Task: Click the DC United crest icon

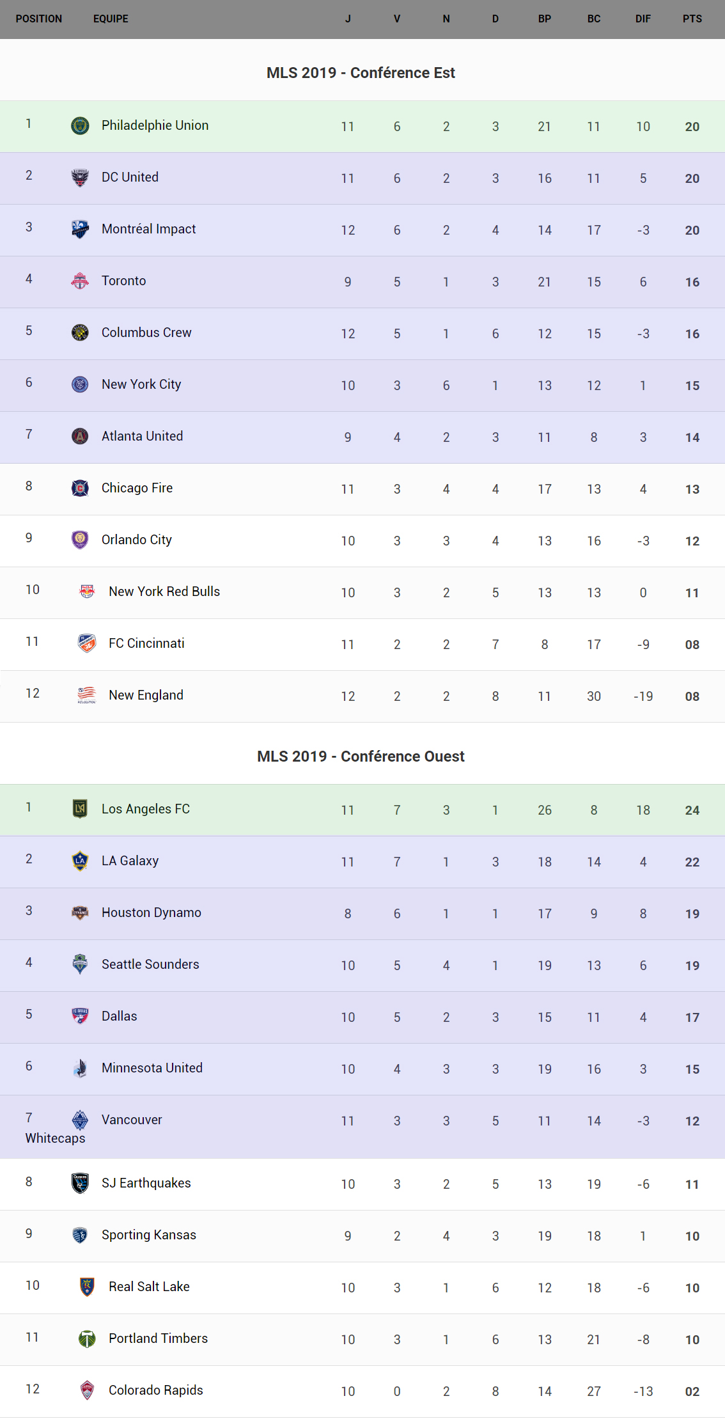Action: (x=80, y=177)
